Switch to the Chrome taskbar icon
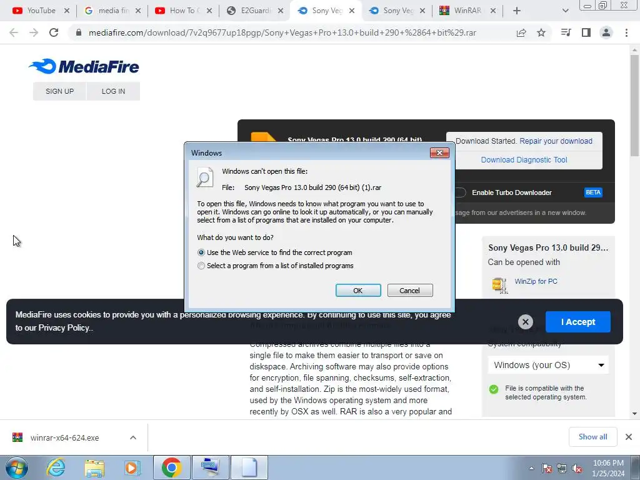The width and height of the screenshot is (640, 480). 171,467
